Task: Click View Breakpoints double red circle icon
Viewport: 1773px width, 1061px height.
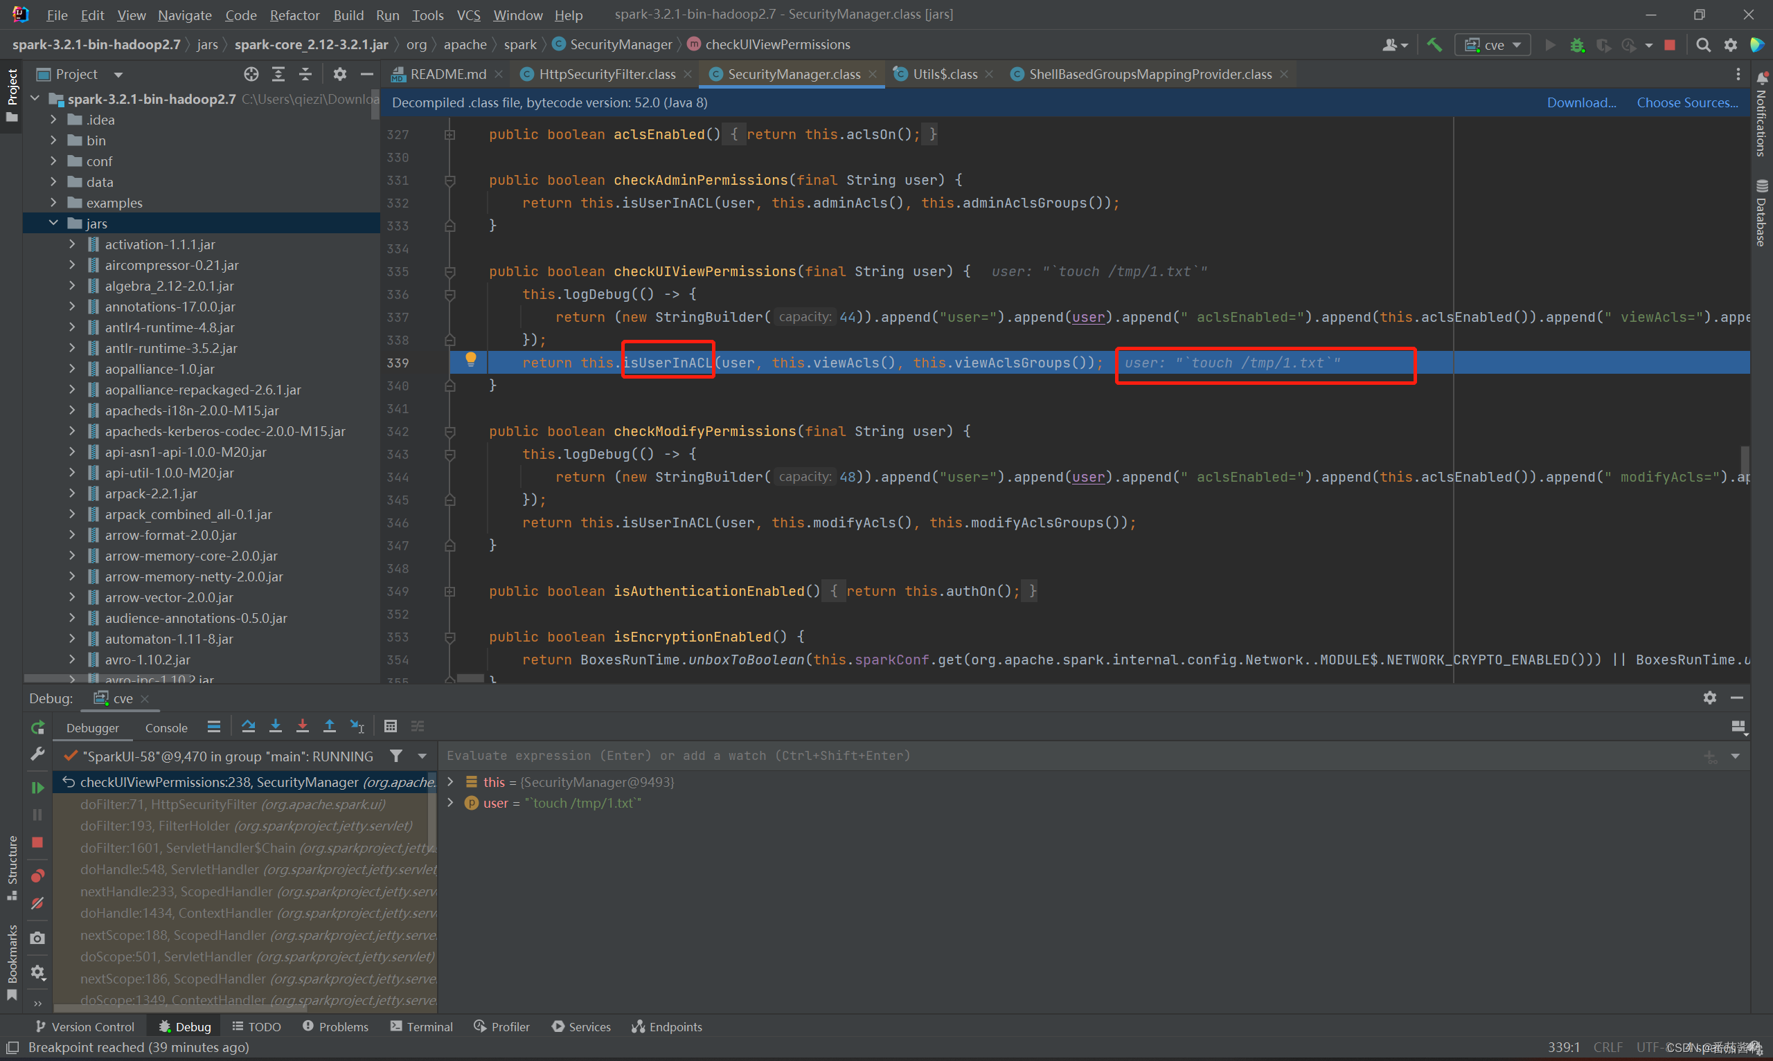Action: pyautogui.click(x=38, y=876)
